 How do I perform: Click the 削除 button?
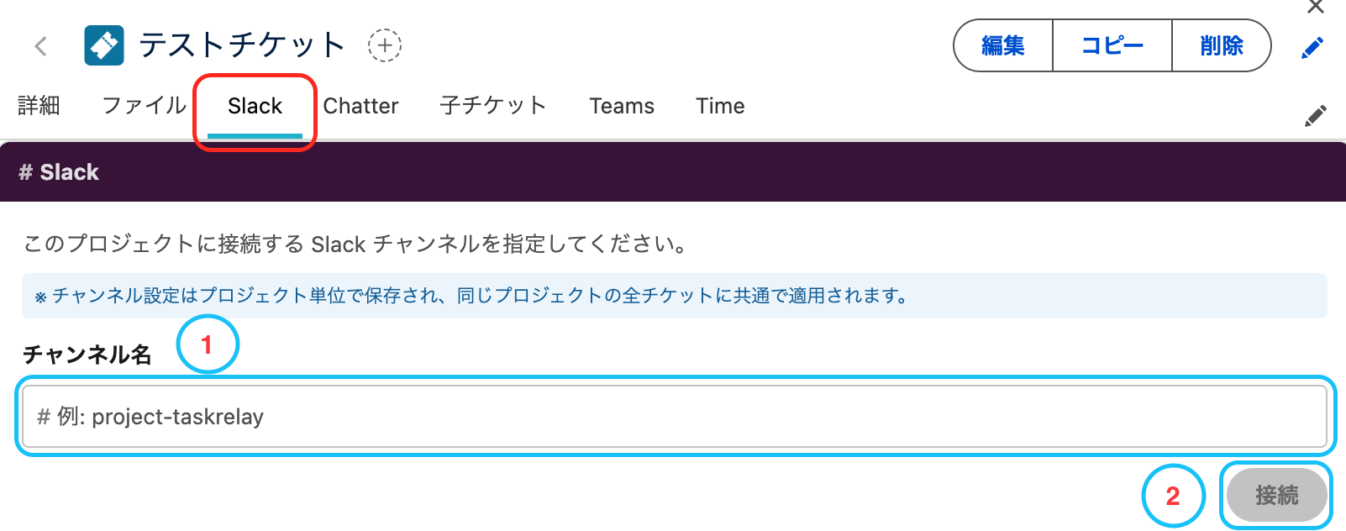[1222, 45]
